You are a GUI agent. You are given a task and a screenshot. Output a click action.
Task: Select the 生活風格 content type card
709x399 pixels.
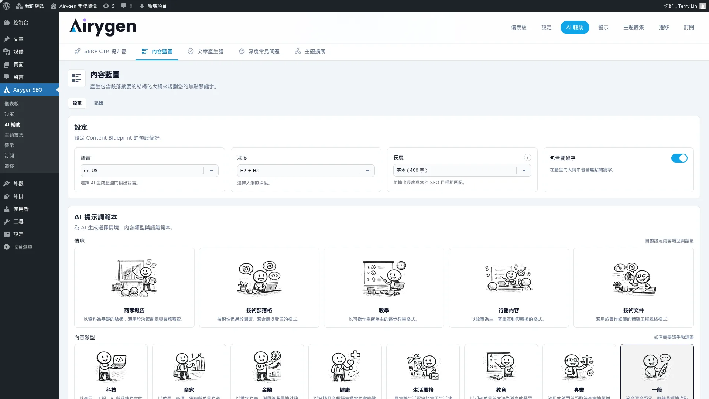click(x=423, y=372)
